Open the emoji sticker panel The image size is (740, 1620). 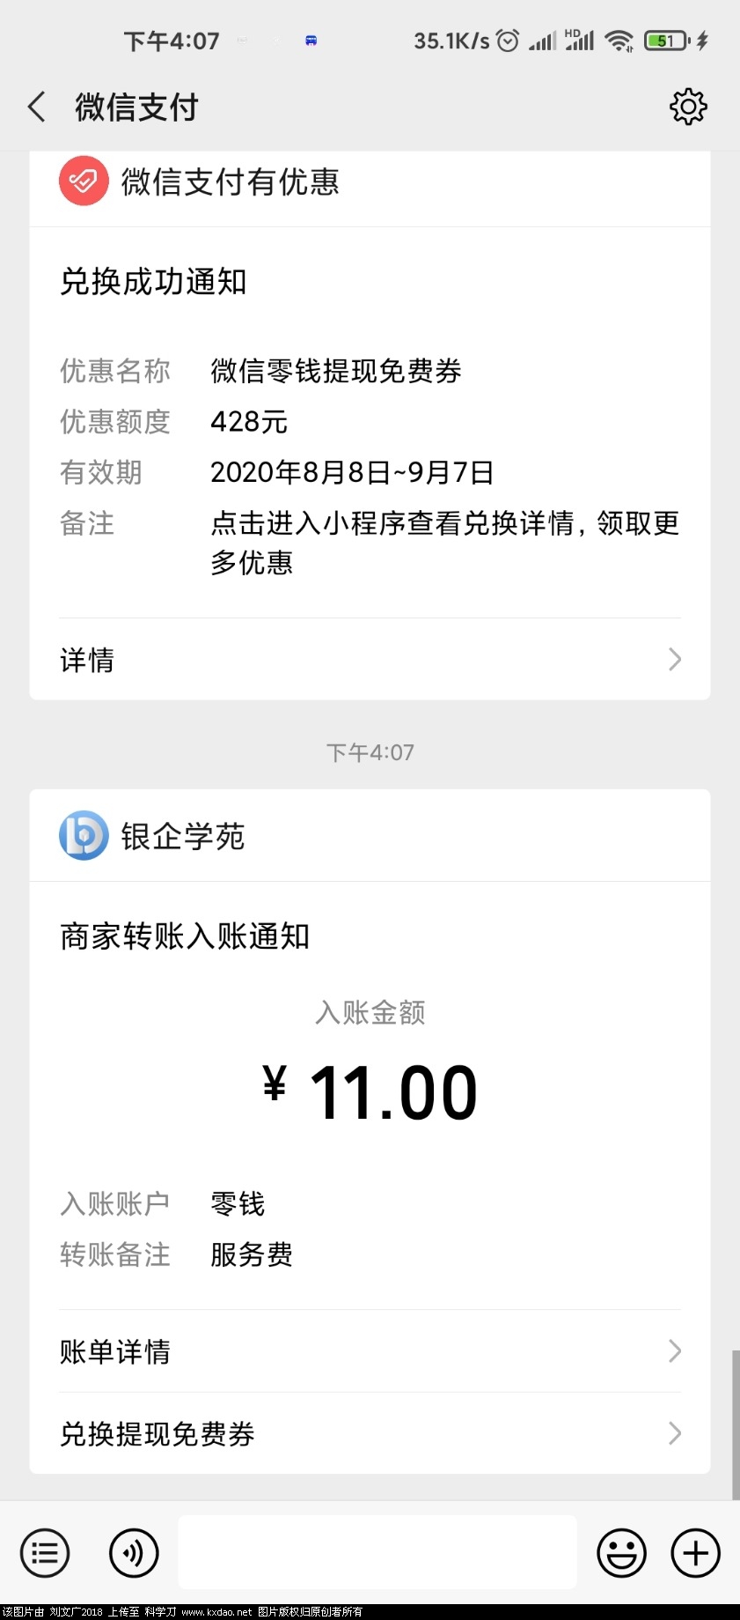click(x=621, y=1552)
